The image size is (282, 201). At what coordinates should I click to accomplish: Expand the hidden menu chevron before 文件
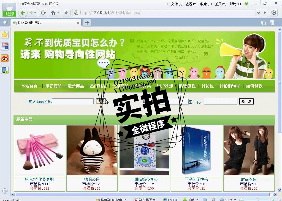pos(168,4)
